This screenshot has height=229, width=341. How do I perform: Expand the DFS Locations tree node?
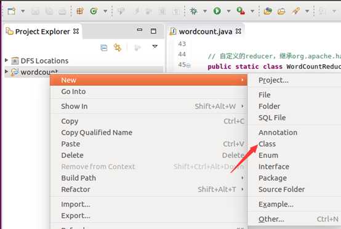(6, 60)
